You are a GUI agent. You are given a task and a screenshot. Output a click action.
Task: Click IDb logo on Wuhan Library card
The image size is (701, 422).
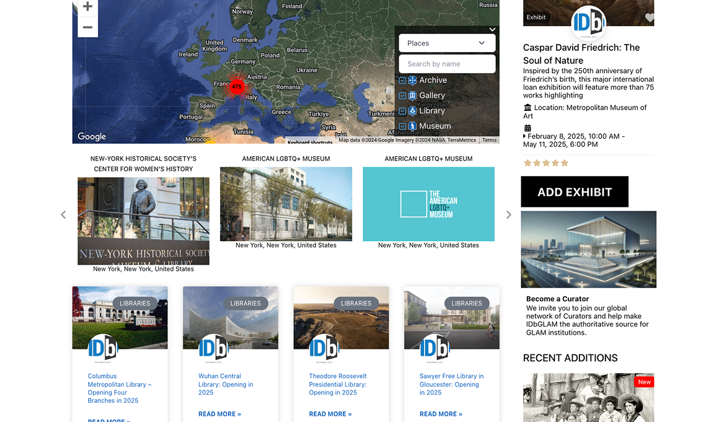[x=214, y=348]
